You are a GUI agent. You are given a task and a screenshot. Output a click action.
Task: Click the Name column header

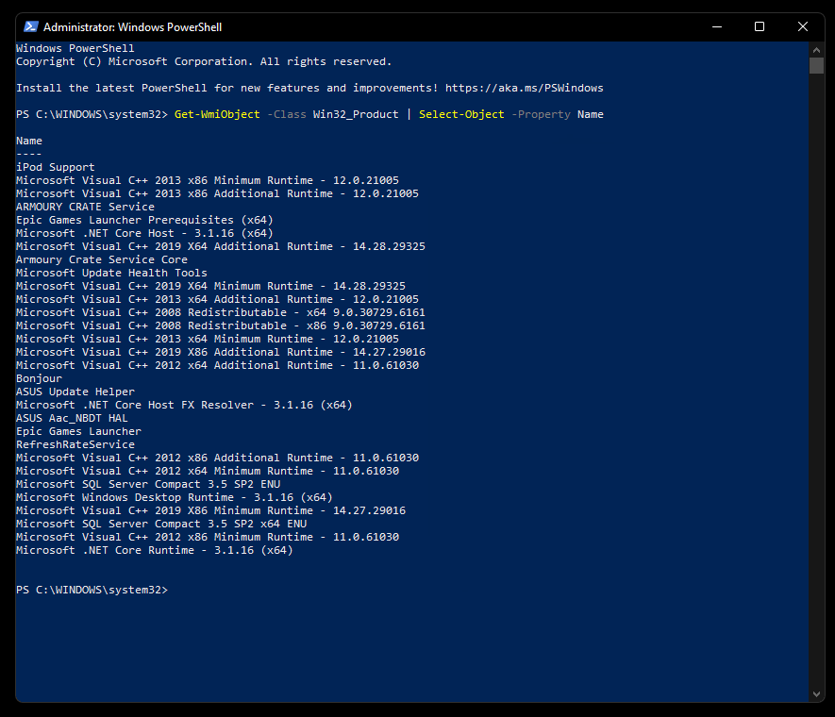[x=28, y=142]
